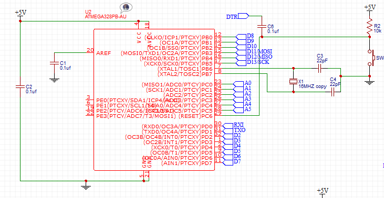Select capacitor C2 on the left rail
This screenshot has width=384, height=198.
[20, 86]
